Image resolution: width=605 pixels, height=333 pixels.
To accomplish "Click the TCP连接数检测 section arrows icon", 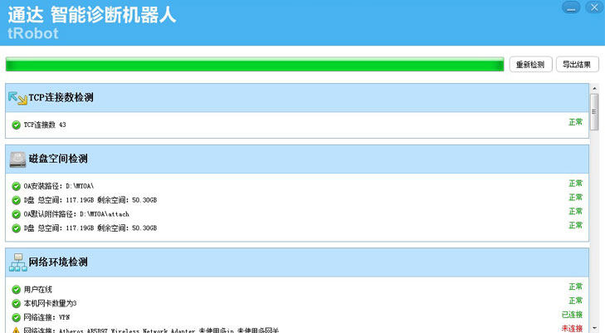I will tap(17, 98).
